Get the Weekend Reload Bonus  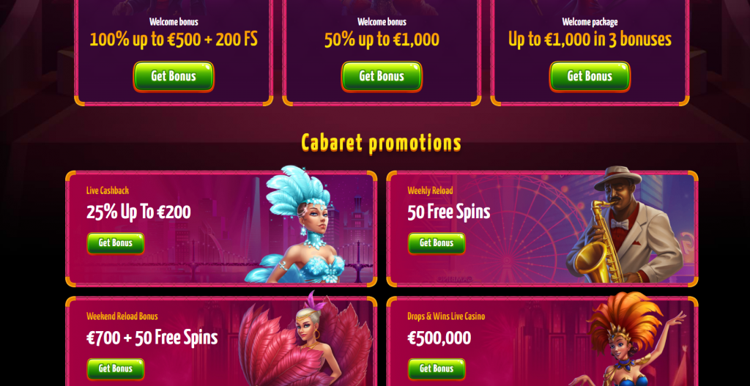coord(115,368)
